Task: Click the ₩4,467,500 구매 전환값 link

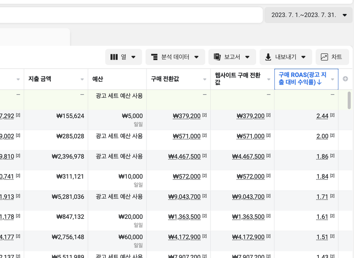Action: (184, 157)
